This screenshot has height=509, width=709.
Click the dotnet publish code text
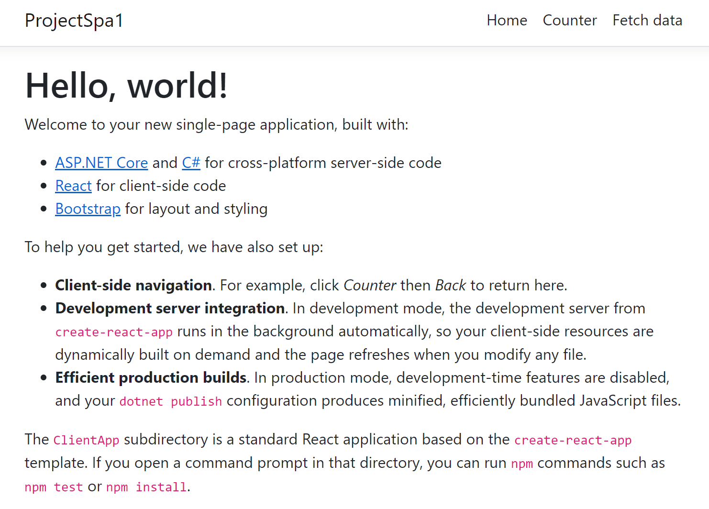pyautogui.click(x=171, y=401)
